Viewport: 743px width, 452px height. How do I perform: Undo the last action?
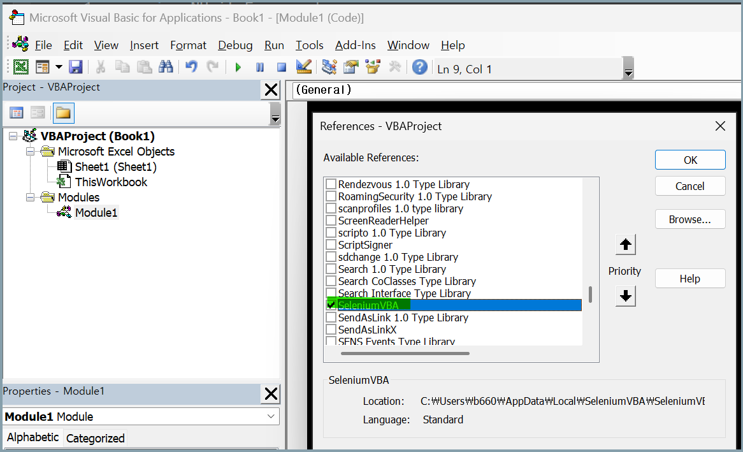coord(191,67)
